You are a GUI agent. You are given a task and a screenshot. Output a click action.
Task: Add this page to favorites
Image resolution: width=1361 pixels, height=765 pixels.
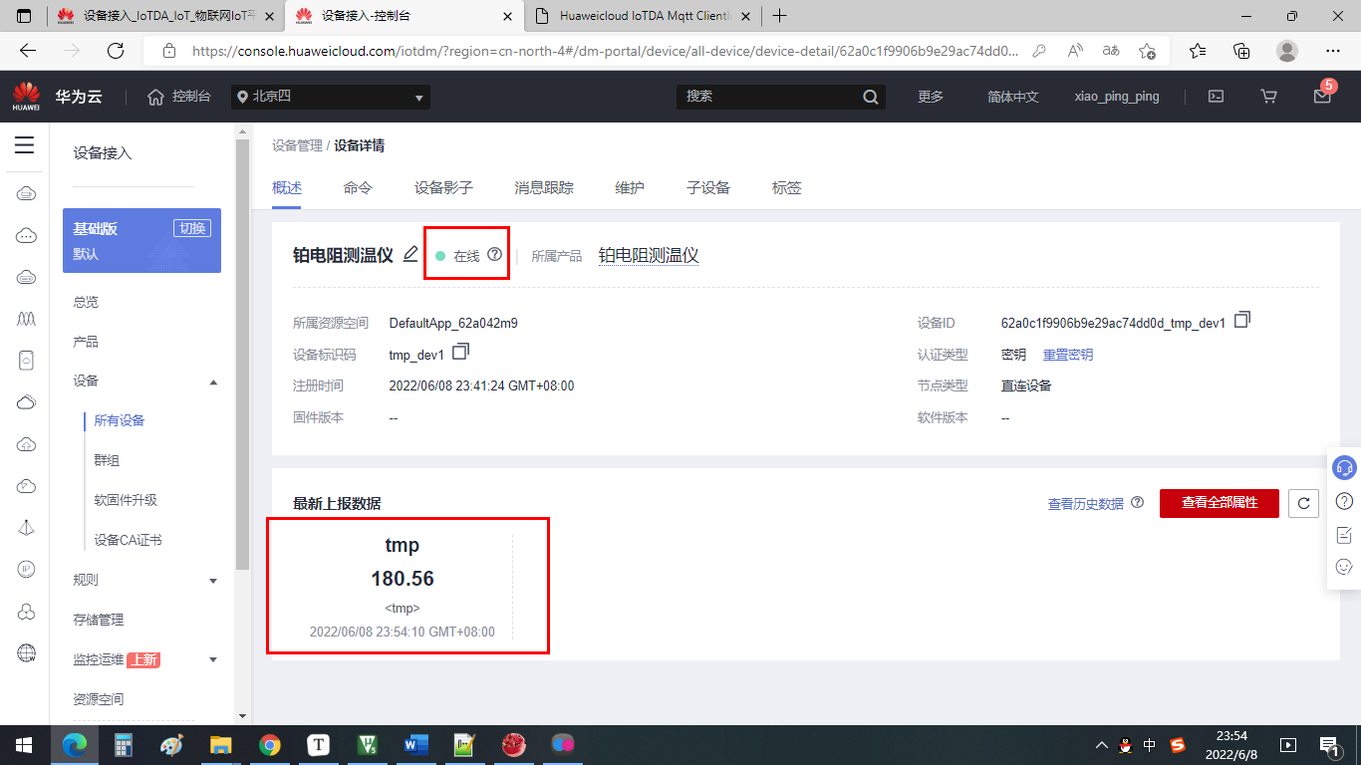[1148, 50]
